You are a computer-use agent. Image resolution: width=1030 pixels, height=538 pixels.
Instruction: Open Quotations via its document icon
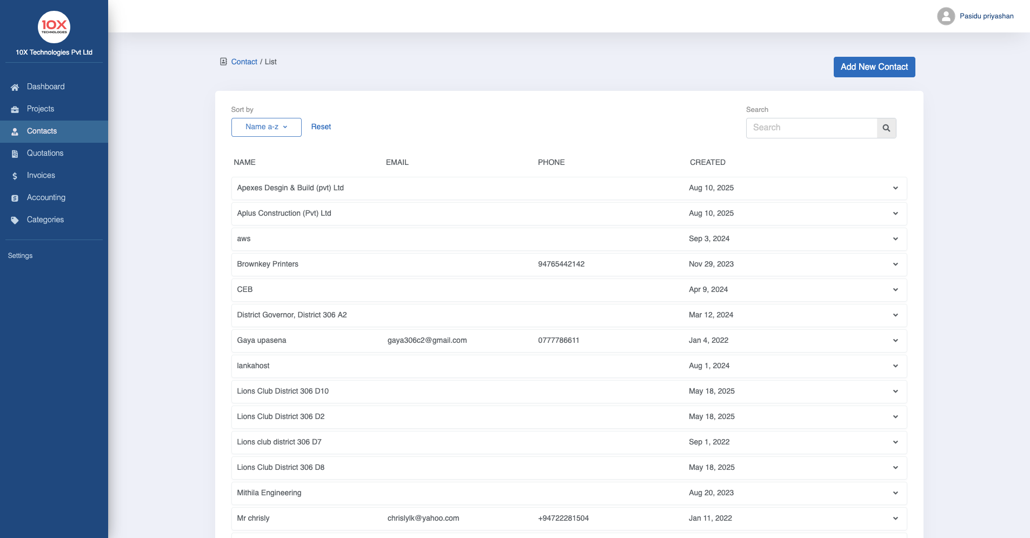[14, 153]
